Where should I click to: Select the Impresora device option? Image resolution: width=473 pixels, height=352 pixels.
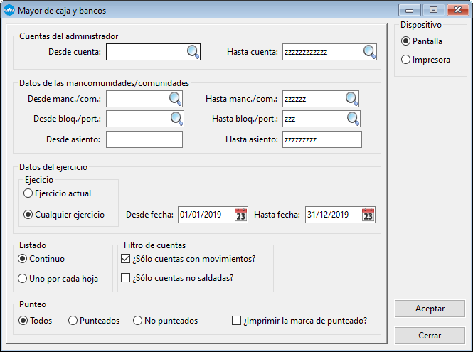click(x=406, y=60)
